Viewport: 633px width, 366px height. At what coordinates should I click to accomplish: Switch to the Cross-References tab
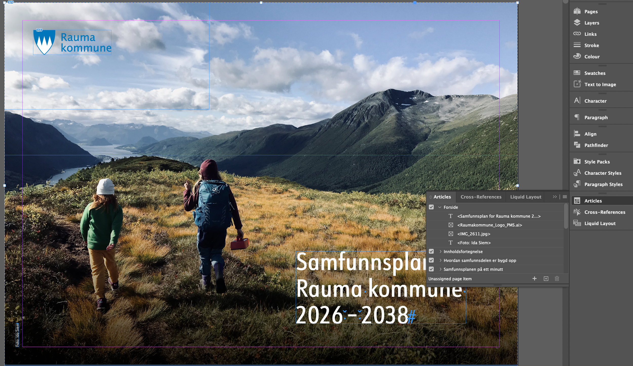[481, 197]
